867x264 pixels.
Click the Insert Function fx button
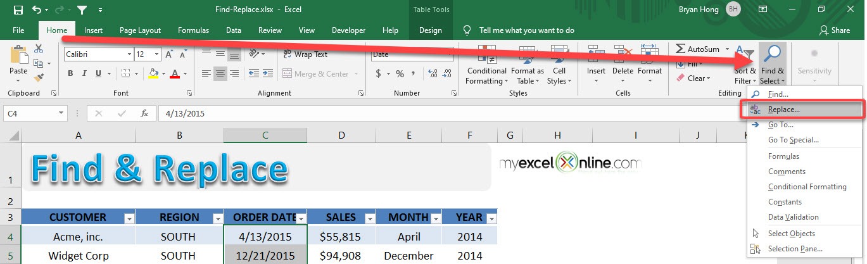pos(144,114)
